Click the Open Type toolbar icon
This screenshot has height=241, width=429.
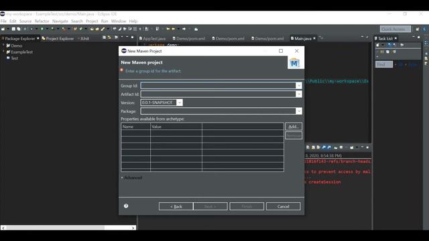coord(92,29)
